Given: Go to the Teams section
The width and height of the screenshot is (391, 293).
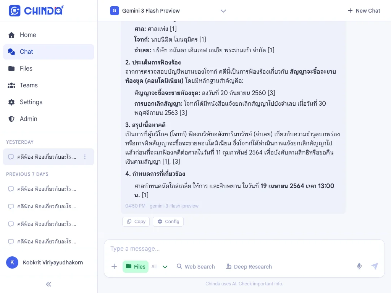Looking at the screenshot, I should coord(48,85).
